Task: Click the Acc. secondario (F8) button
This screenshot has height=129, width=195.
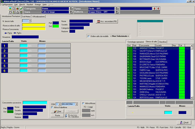Action: pos(107,21)
